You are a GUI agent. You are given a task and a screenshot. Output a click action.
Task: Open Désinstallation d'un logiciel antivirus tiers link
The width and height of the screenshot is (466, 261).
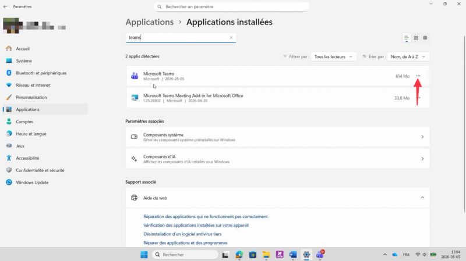tap(182, 234)
